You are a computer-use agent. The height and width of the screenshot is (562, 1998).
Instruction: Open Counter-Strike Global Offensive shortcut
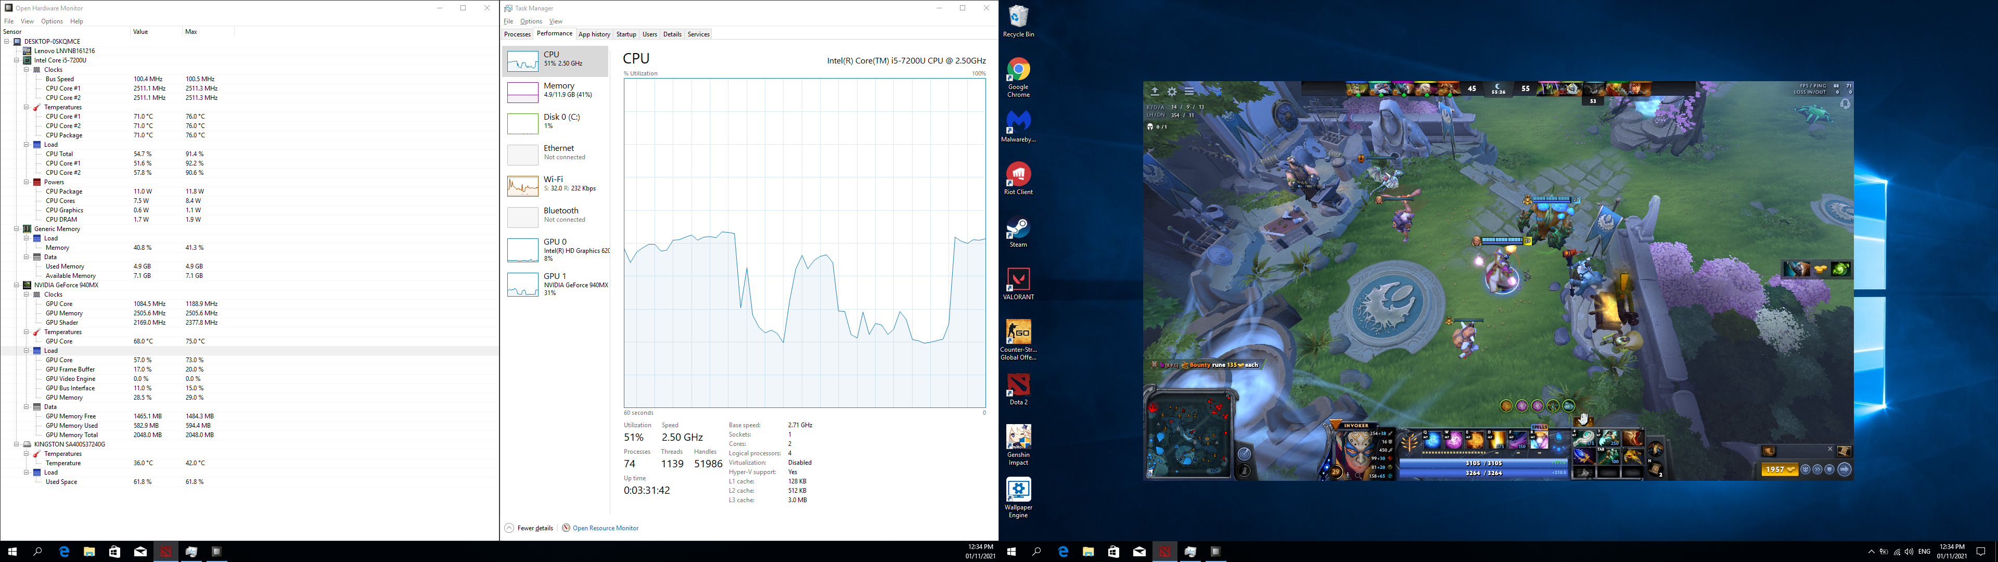[x=1018, y=340]
